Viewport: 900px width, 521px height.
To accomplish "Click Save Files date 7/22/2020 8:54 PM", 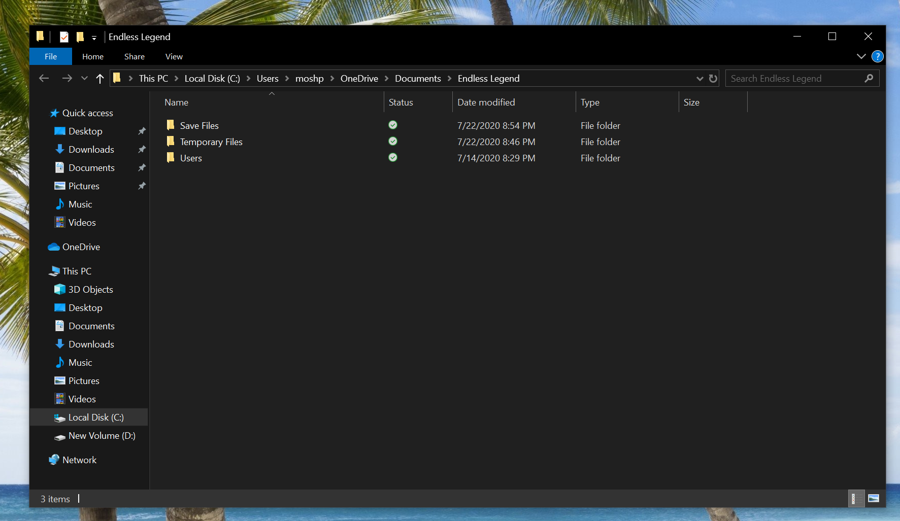I will pyautogui.click(x=496, y=125).
